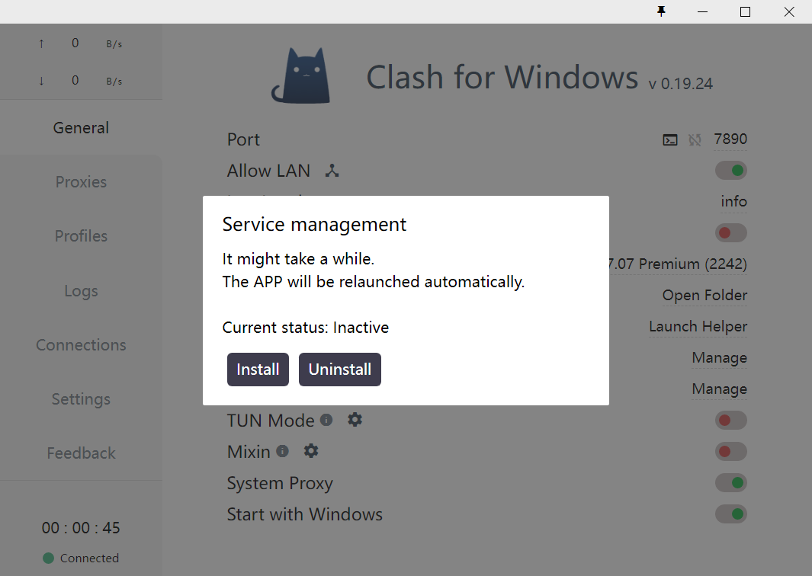Click the 'Clash for Windows' title text

[502, 77]
